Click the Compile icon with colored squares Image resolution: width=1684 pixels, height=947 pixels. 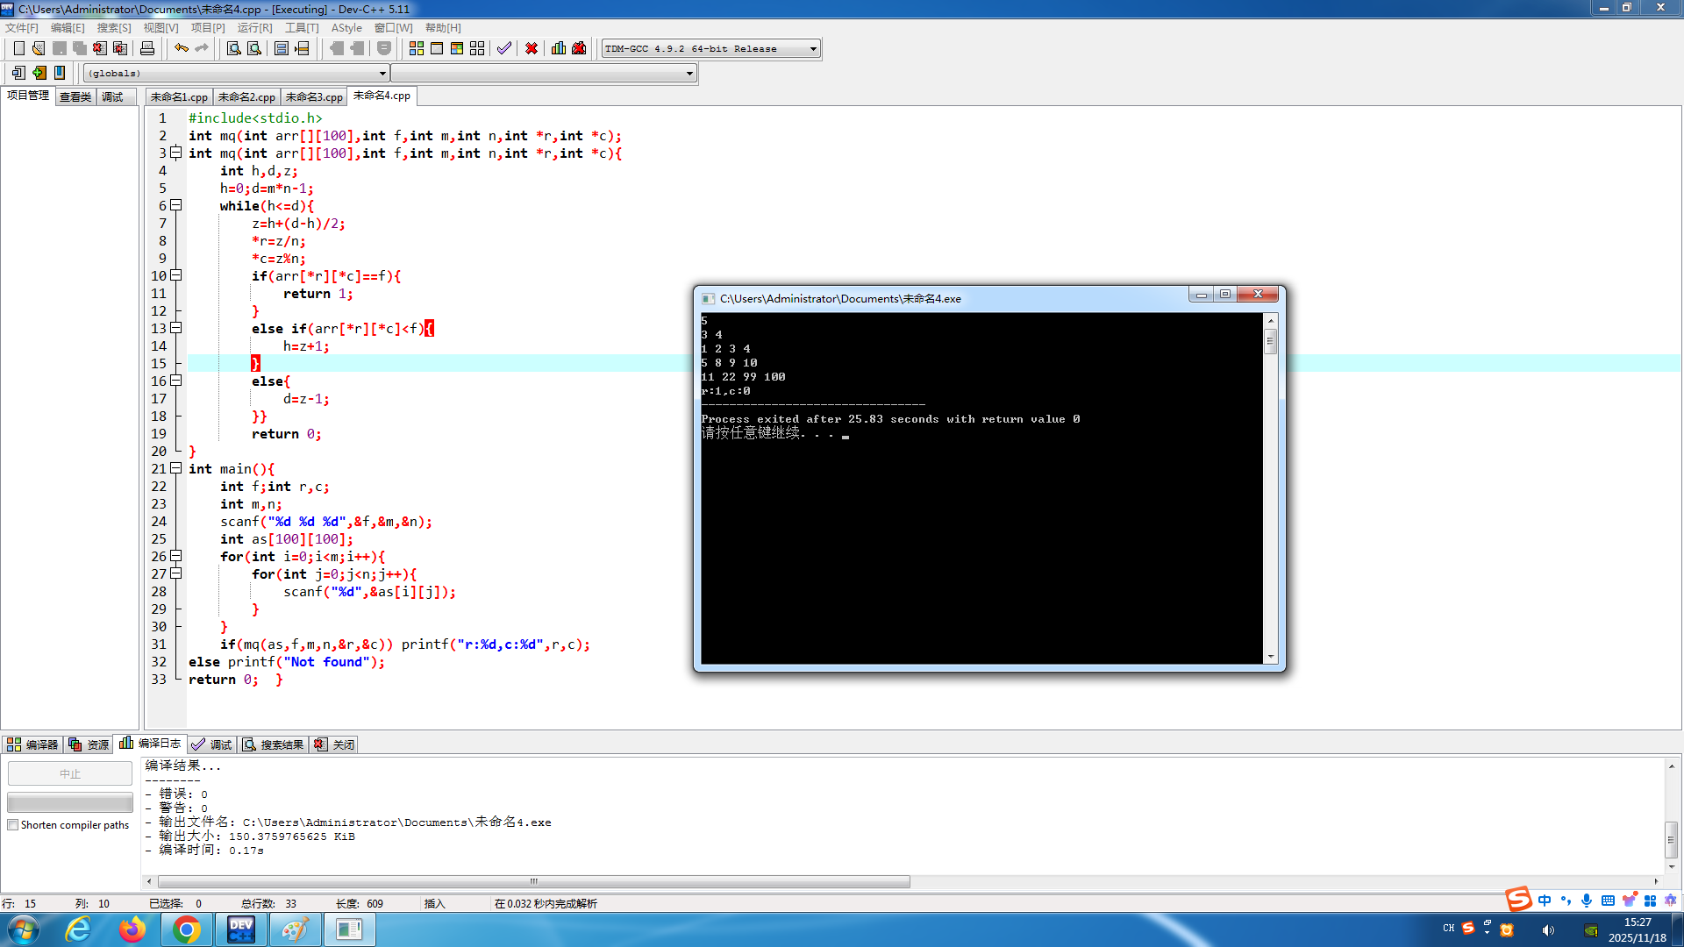417,48
